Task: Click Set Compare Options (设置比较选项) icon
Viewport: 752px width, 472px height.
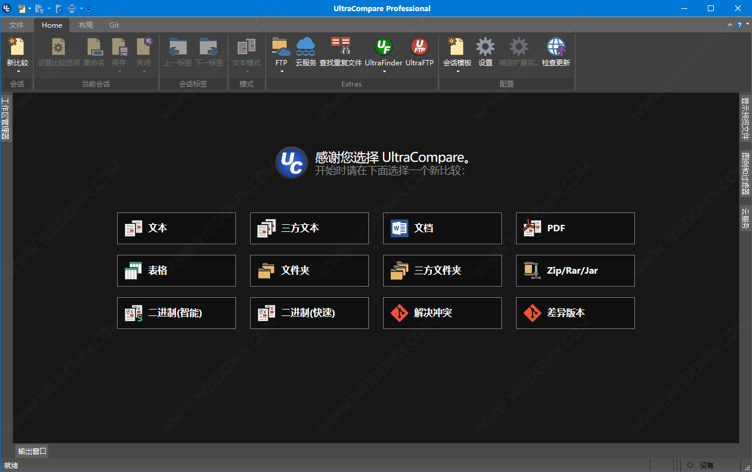Action: [x=59, y=47]
